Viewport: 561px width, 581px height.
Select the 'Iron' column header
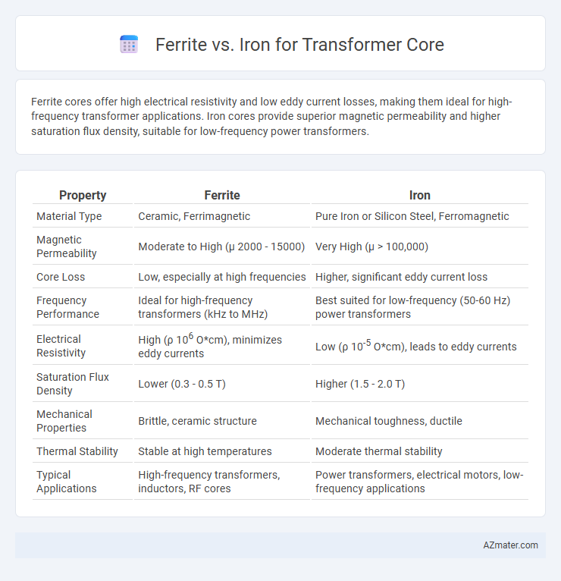(419, 195)
